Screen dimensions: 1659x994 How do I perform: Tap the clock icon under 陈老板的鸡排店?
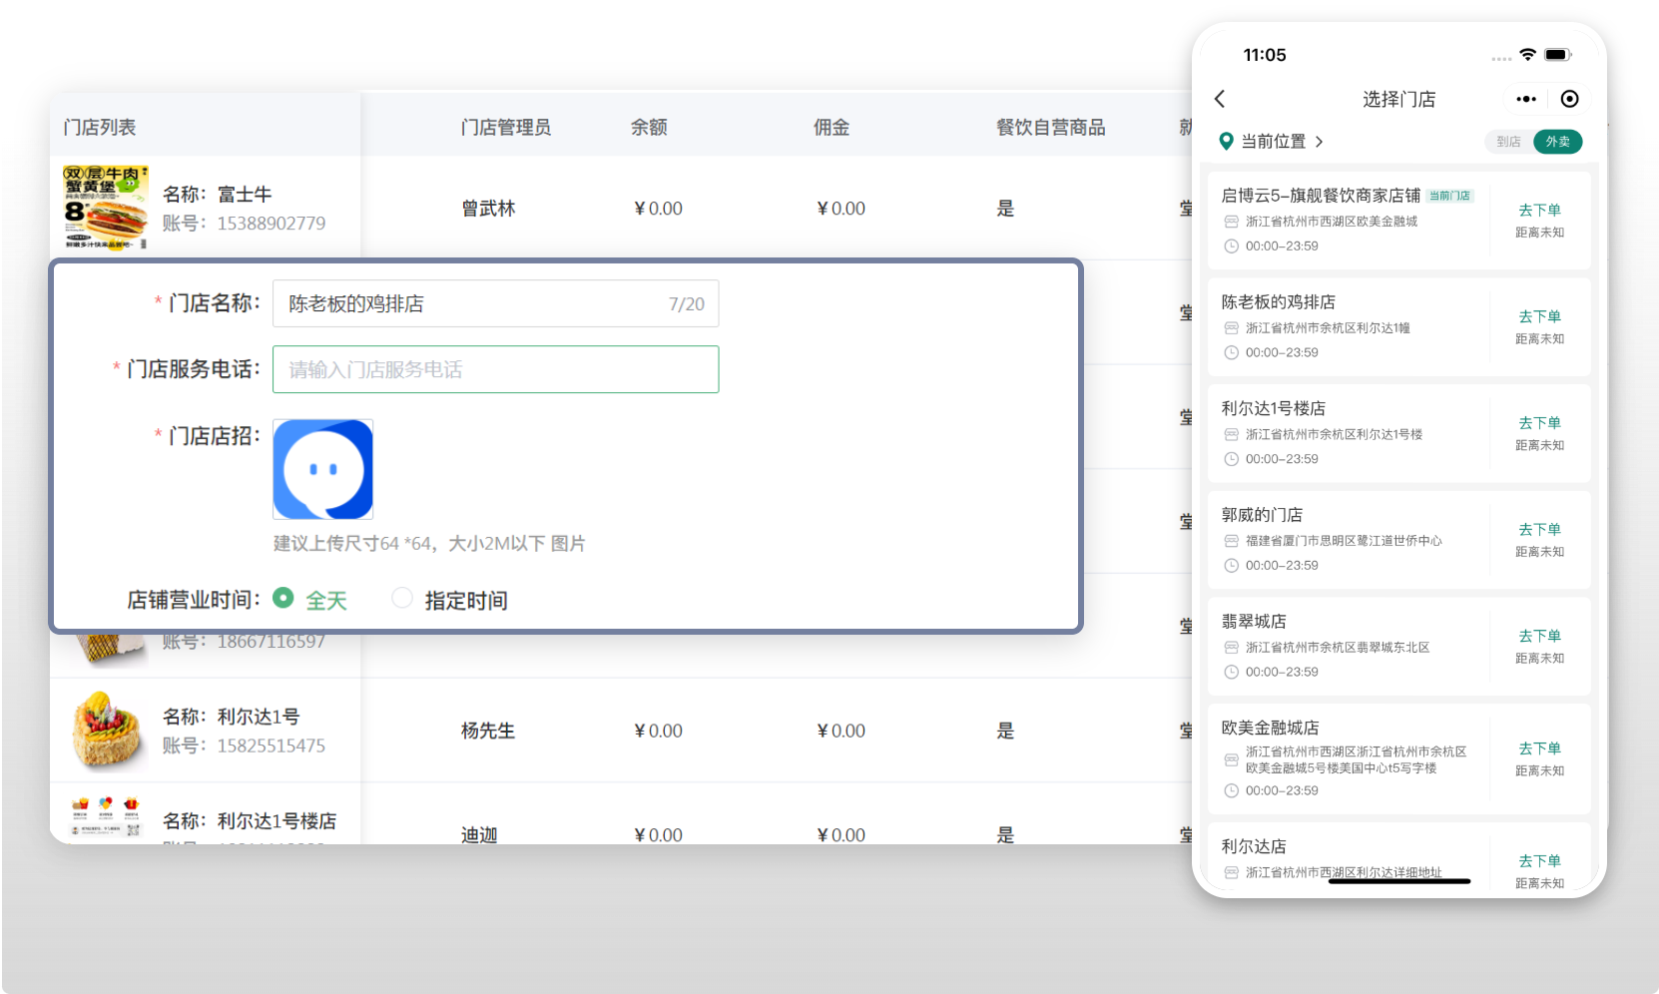point(1231,353)
